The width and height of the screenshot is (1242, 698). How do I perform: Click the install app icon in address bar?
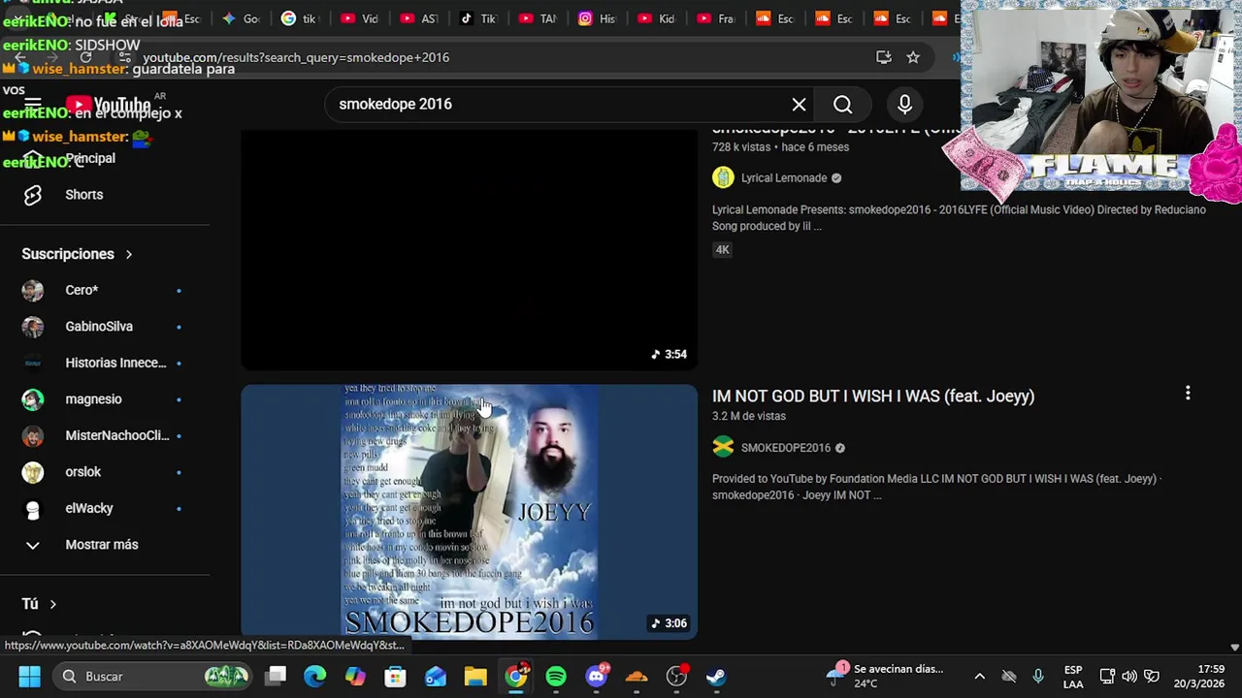click(x=883, y=57)
